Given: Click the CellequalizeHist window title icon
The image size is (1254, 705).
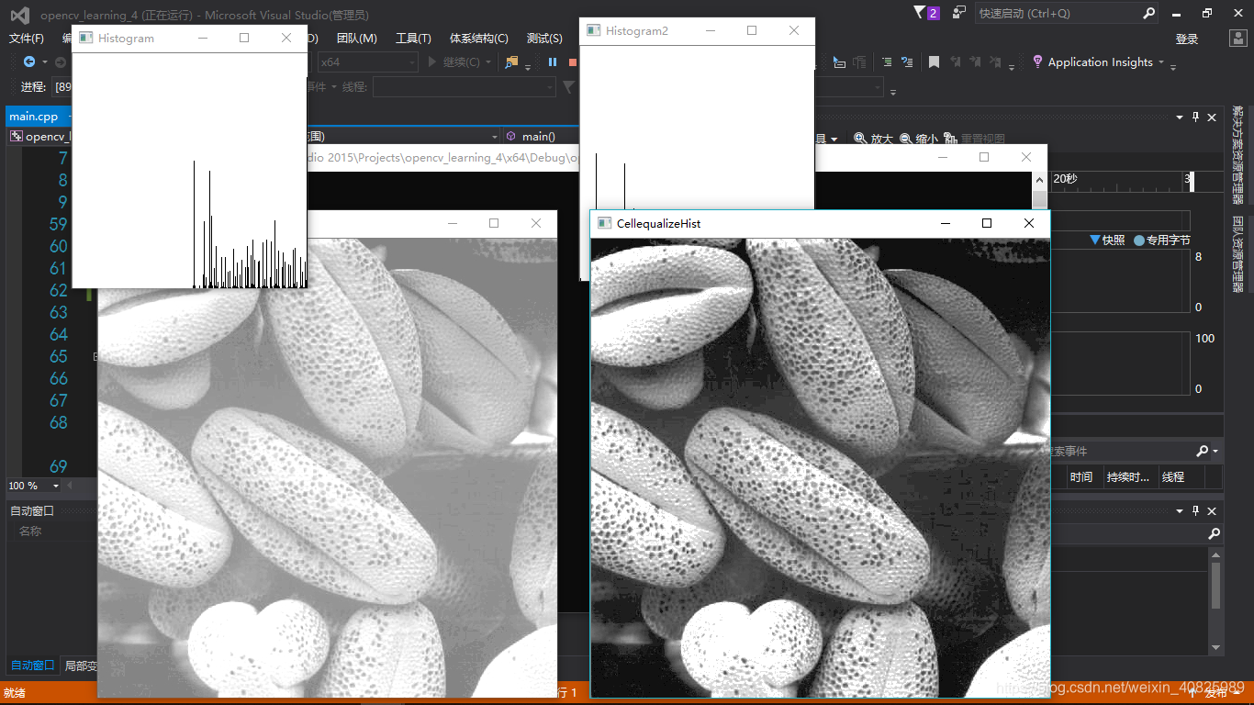Looking at the screenshot, I should pos(605,223).
